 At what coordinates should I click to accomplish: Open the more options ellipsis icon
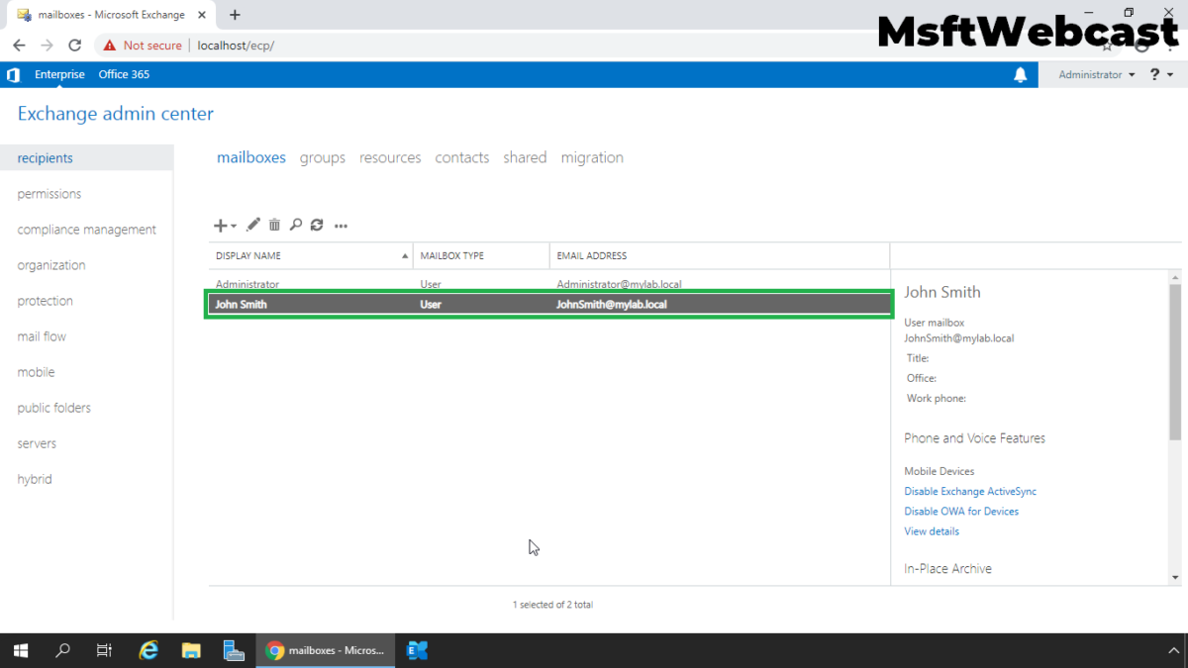point(341,226)
